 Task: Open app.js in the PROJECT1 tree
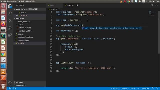tap(20, 34)
